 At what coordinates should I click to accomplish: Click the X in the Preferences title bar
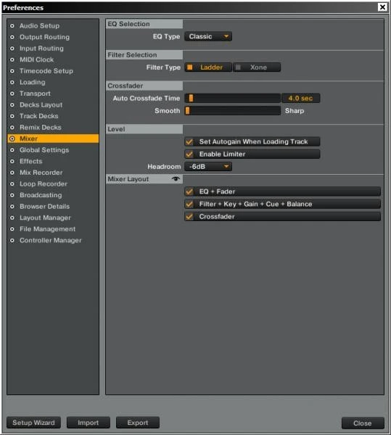(x=382, y=7)
